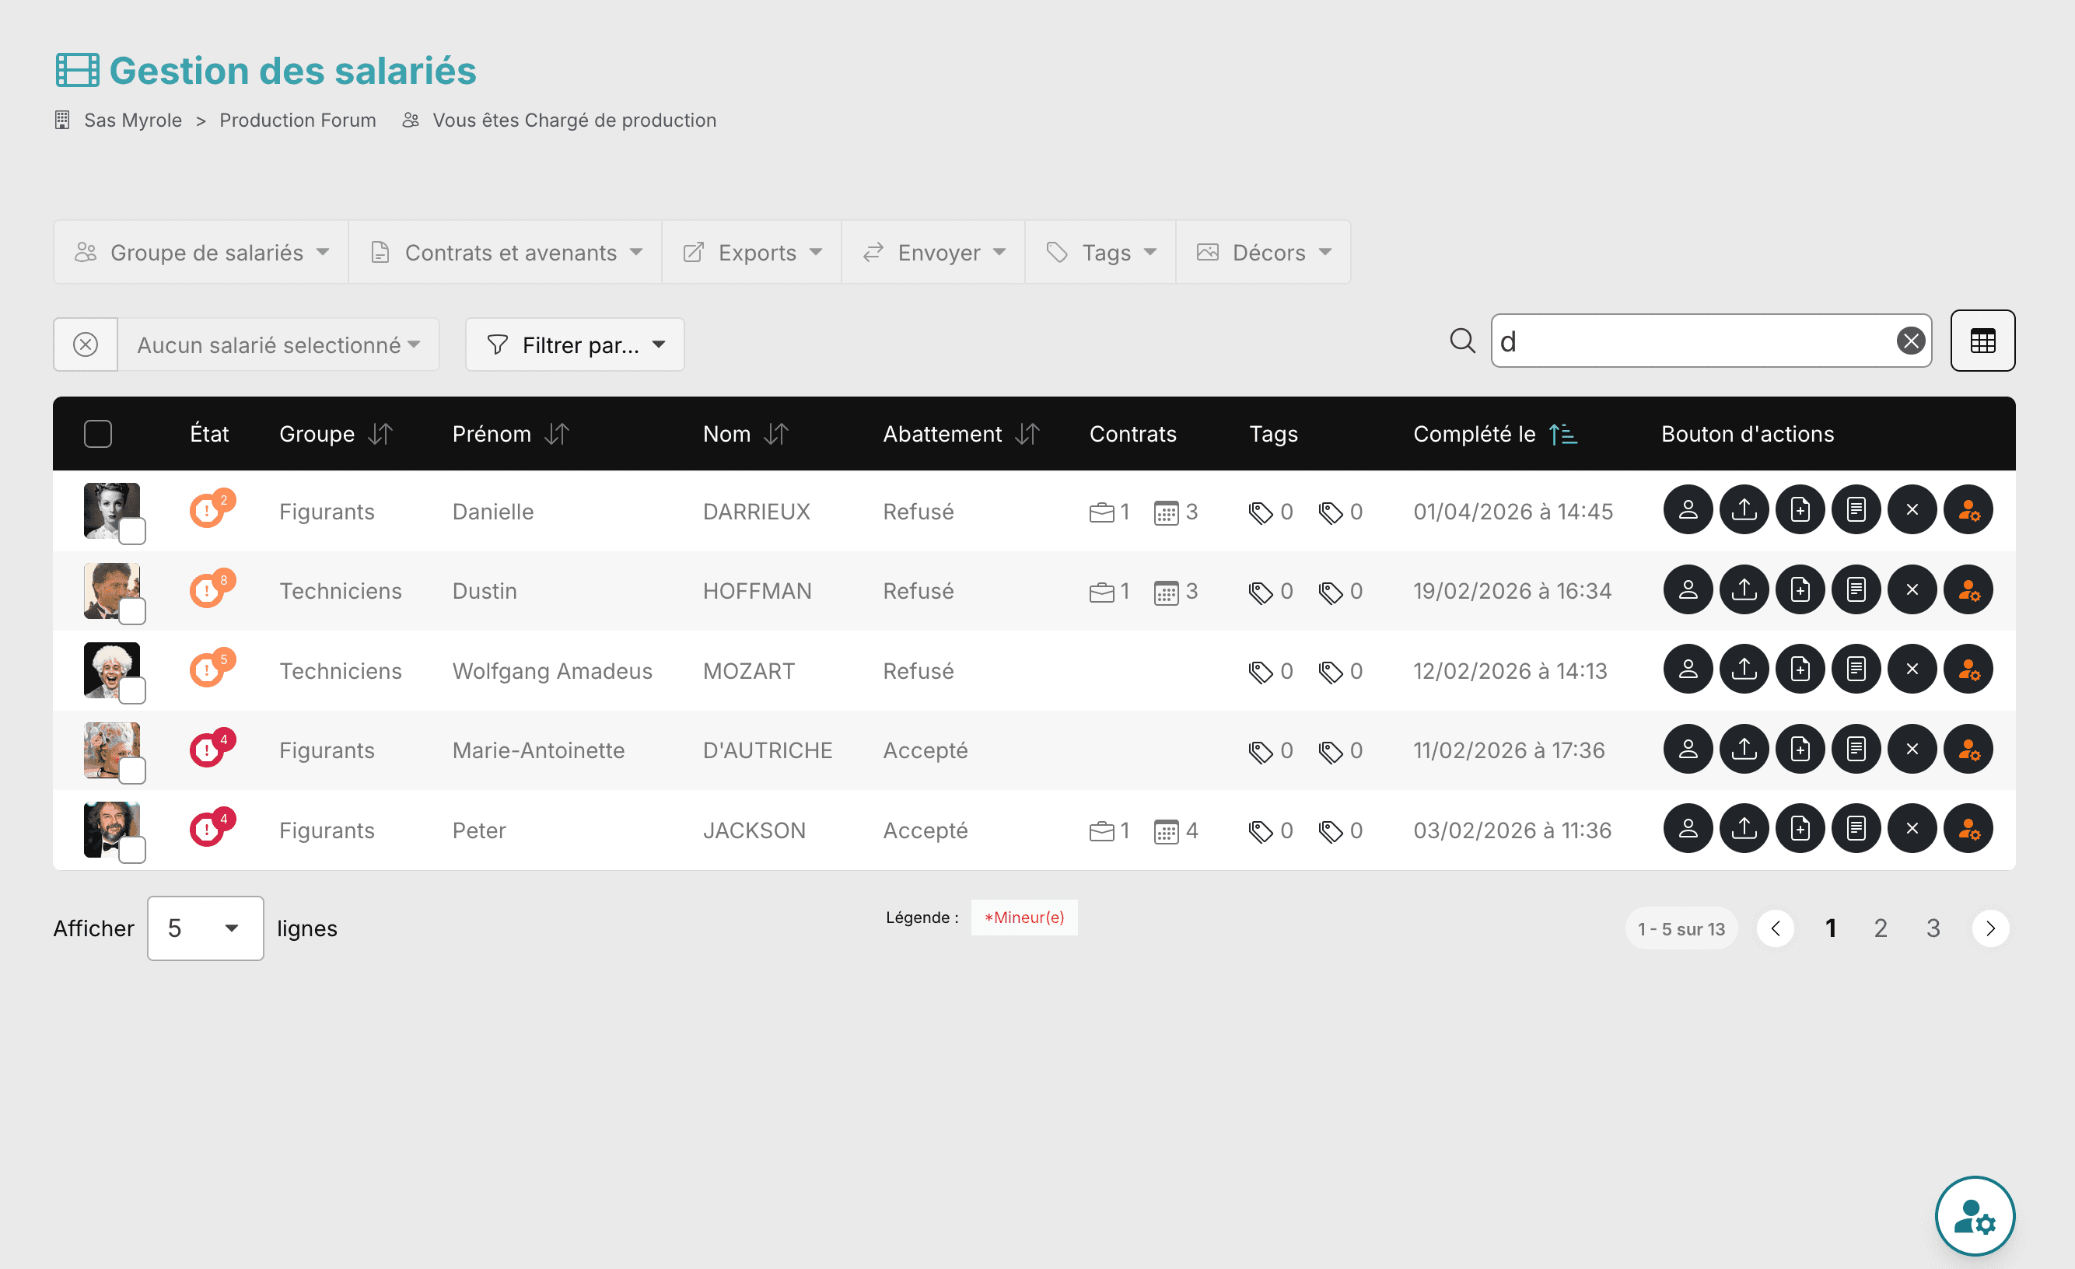Screen dimensions: 2075x1269
Task: Click next page arrow
Action: [1991, 928]
